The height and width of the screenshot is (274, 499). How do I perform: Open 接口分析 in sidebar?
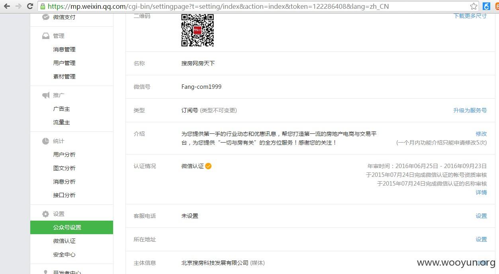64,195
